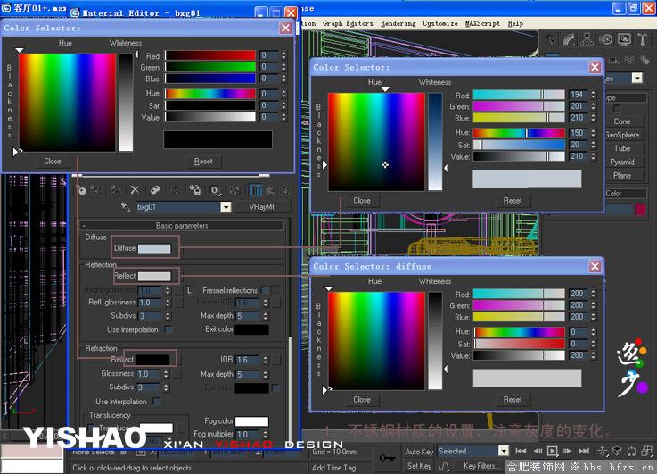Open the Rendering menu
657x474 pixels.
[x=398, y=23]
